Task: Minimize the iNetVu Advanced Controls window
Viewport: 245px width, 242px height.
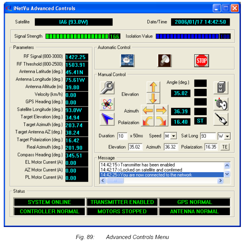Action: [x=217, y=8]
